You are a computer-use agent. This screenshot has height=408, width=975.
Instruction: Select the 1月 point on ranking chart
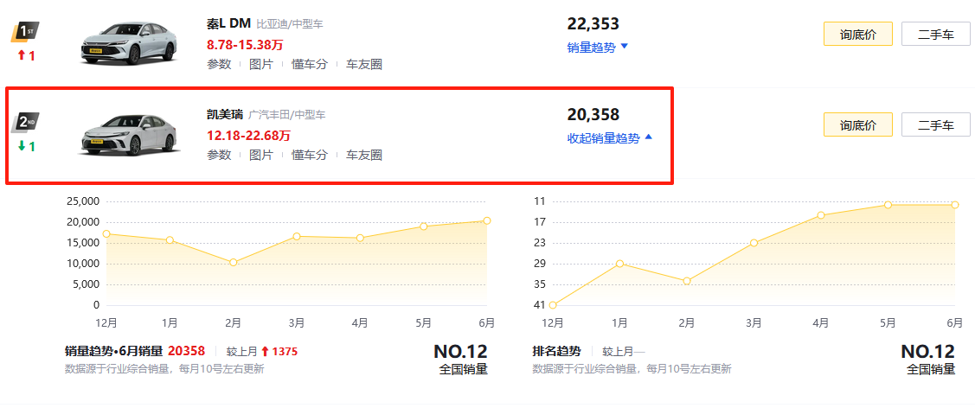point(620,264)
